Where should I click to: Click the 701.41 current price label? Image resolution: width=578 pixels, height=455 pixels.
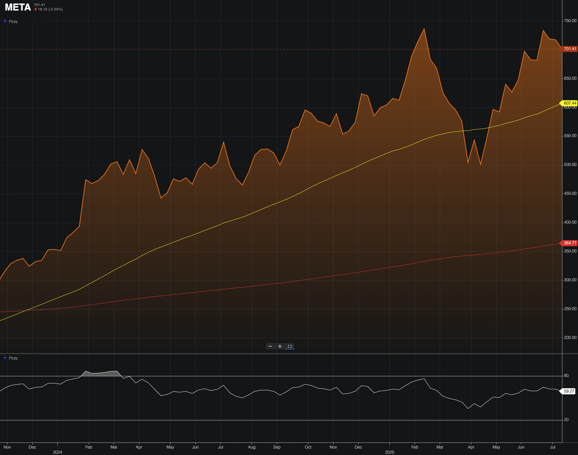(x=570, y=49)
